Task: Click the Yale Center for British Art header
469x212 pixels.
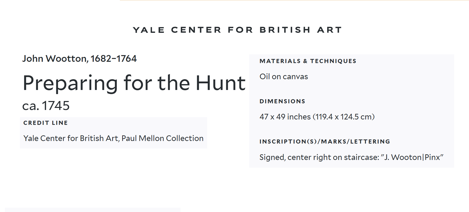Action: (x=237, y=30)
